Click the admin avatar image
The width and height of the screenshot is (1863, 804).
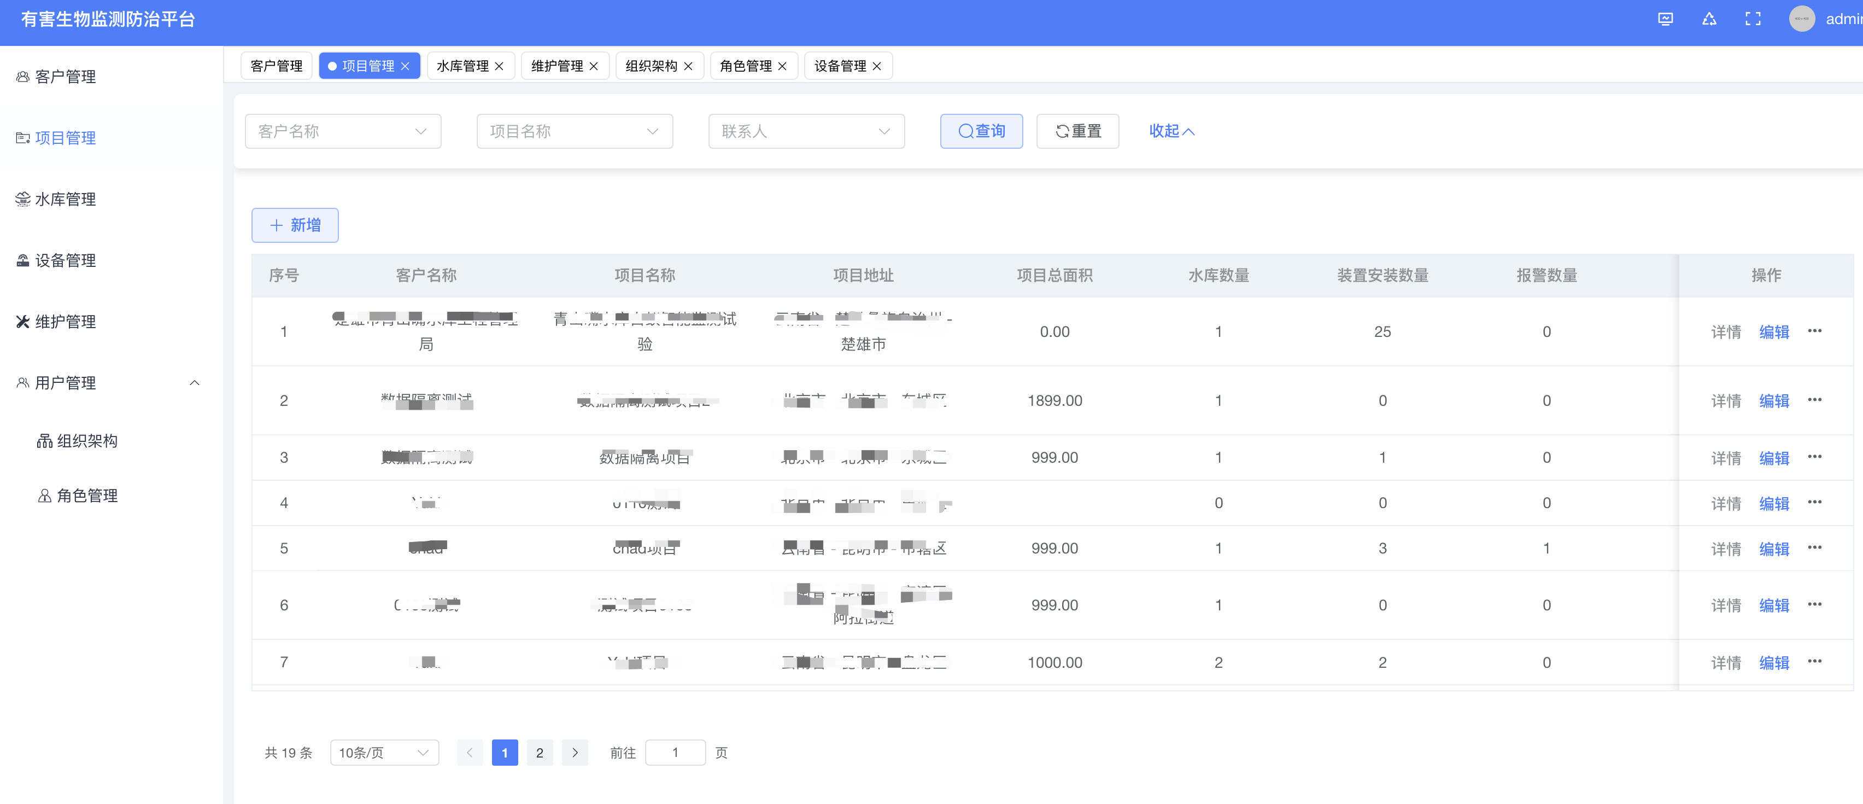pyautogui.click(x=1802, y=20)
